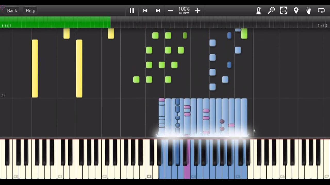Toggle the La note labels icon
Image resolution: width=330 pixels, height=185 pixels.
point(284,11)
